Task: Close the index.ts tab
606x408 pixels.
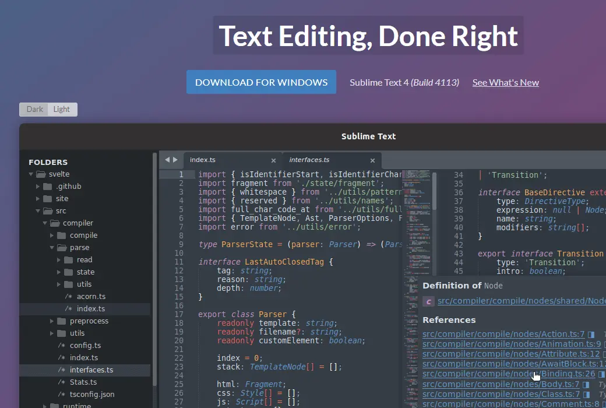Action: 274,160
